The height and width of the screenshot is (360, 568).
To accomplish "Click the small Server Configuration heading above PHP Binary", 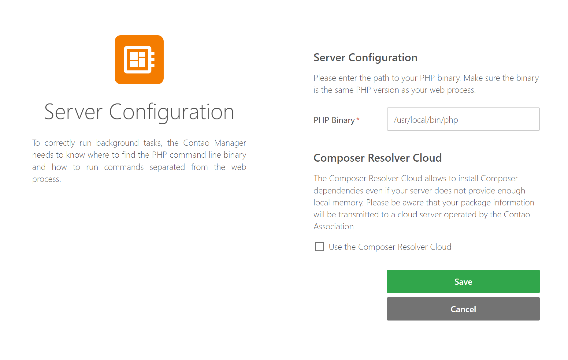I will 366,58.
